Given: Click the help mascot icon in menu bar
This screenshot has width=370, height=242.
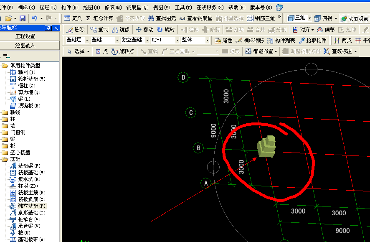Looking at the screenshot, I should [x=279, y=8].
